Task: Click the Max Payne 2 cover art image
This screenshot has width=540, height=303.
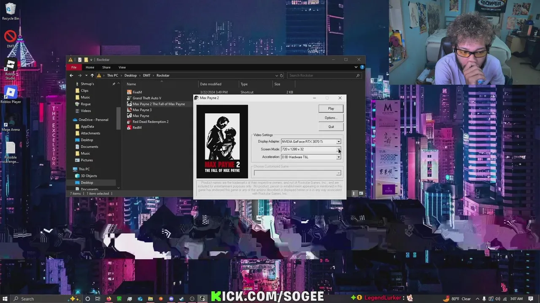Action: pos(222,142)
